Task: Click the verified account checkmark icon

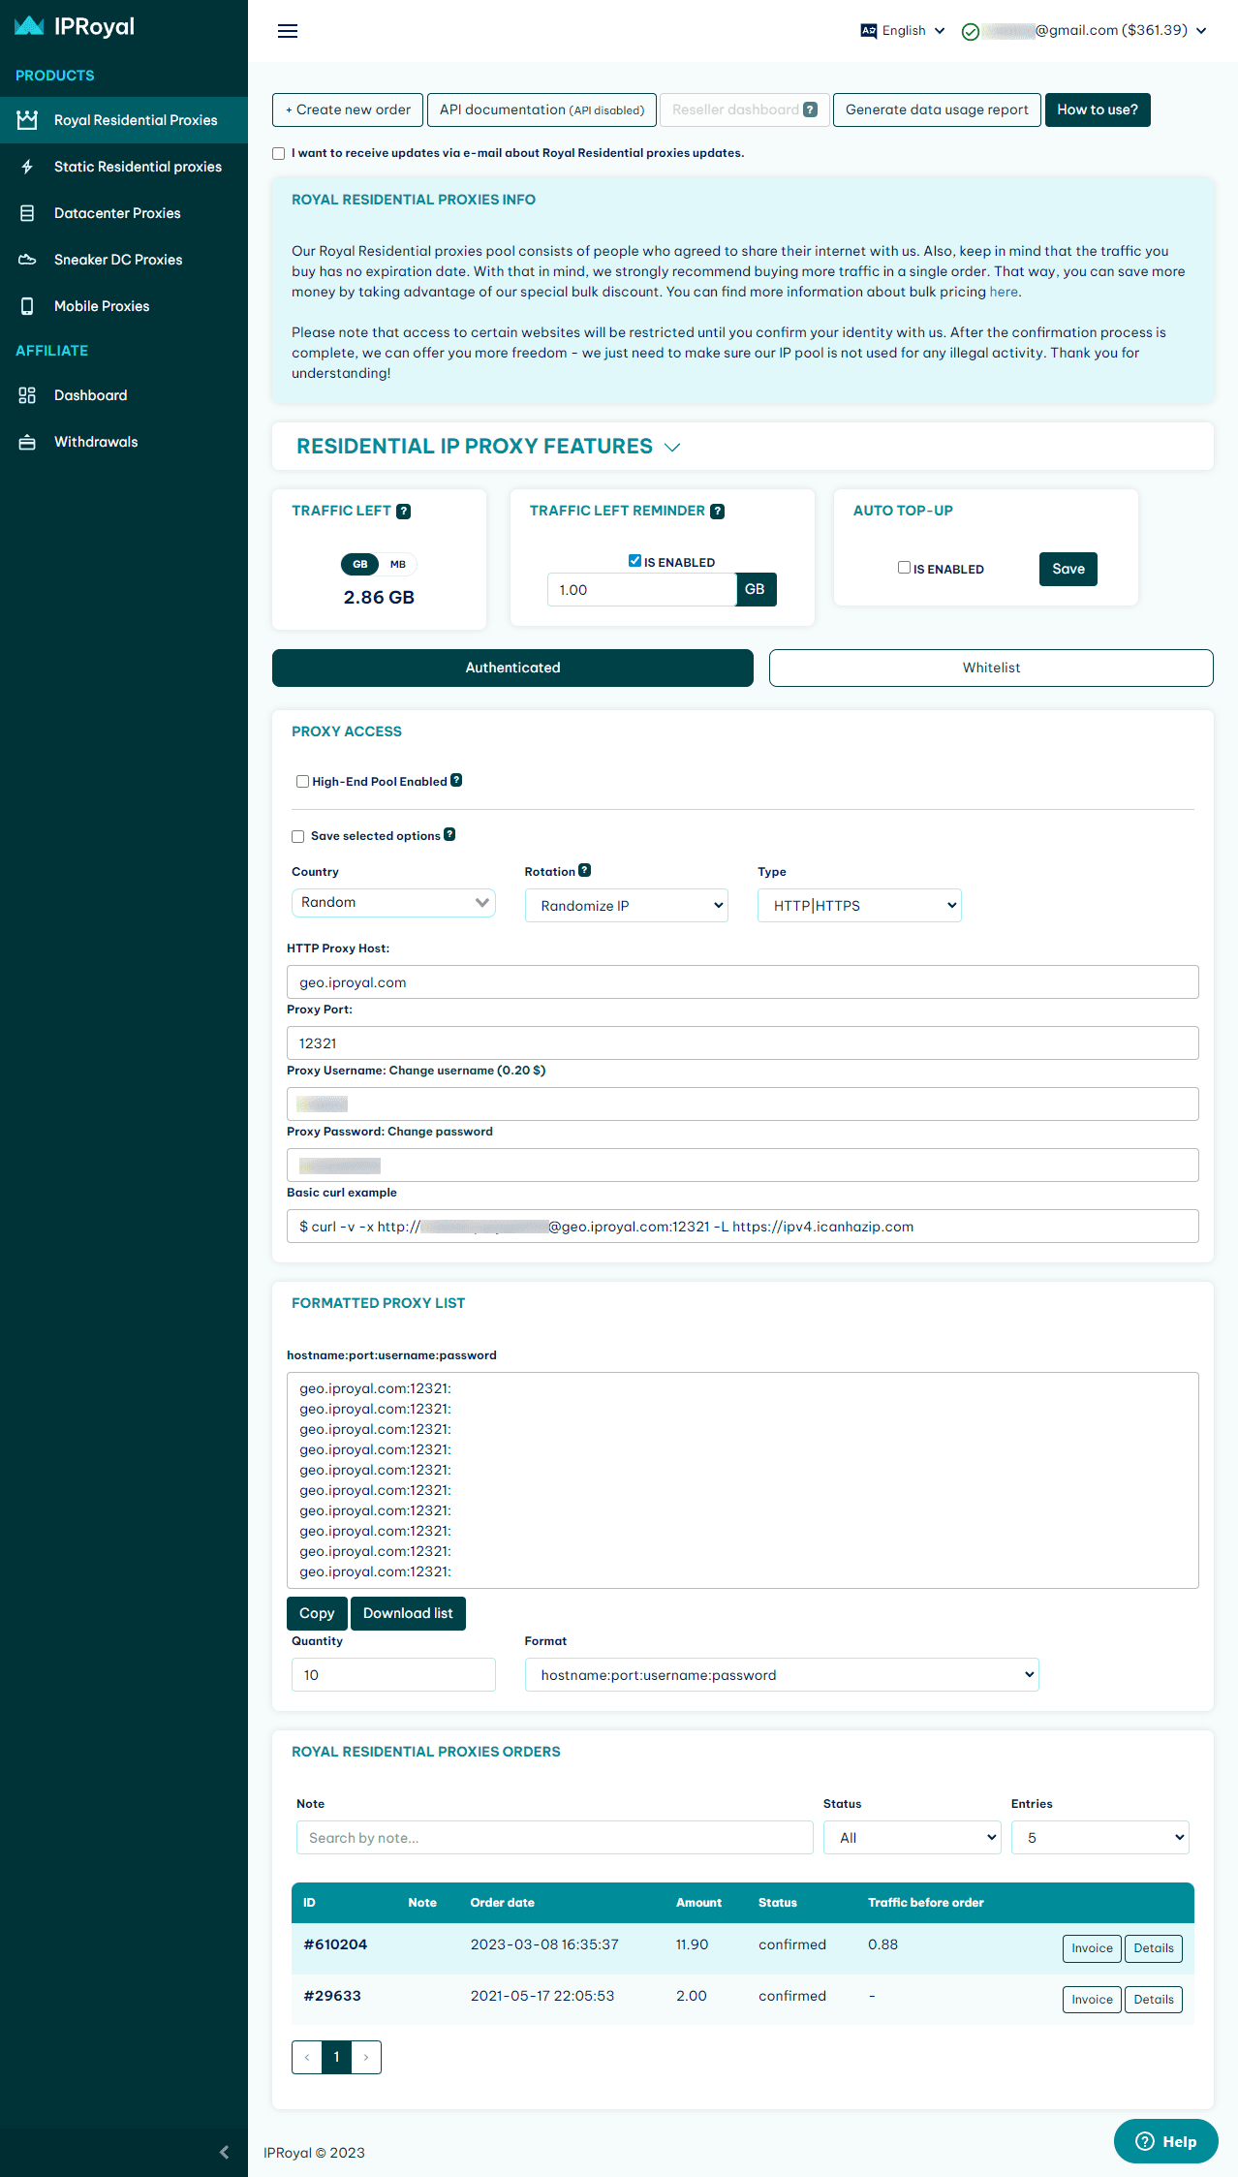Action: pyautogui.click(x=970, y=32)
